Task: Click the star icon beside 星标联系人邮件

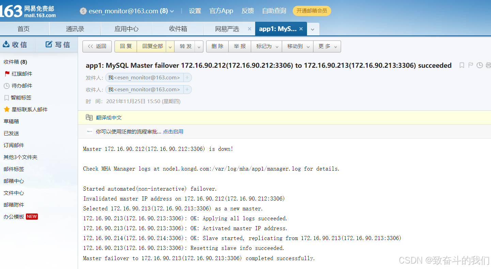Action: click(6, 110)
